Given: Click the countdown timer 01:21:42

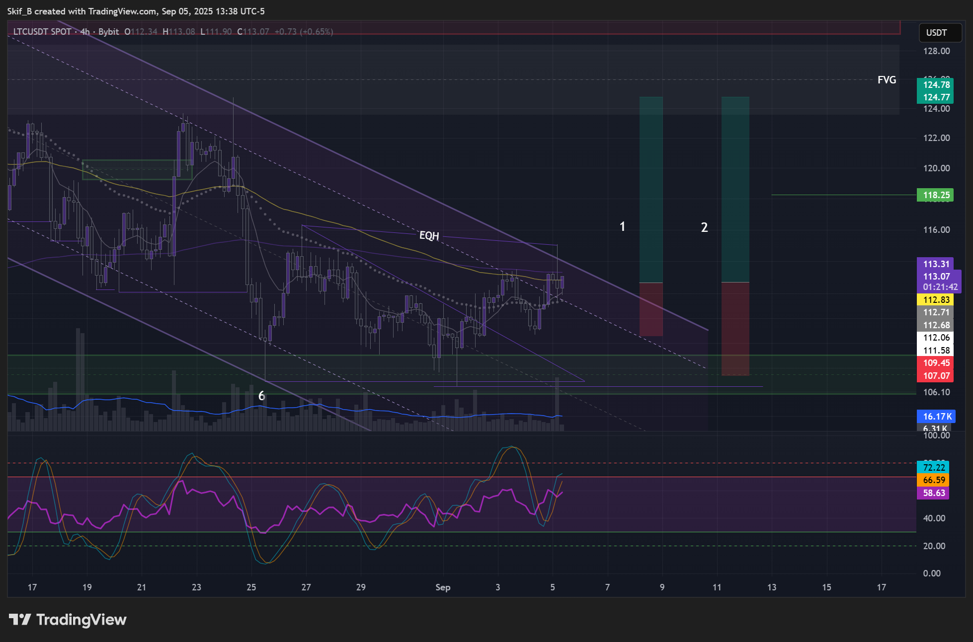Looking at the screenshot, I should pyautogui.click(x=939, y=287).
